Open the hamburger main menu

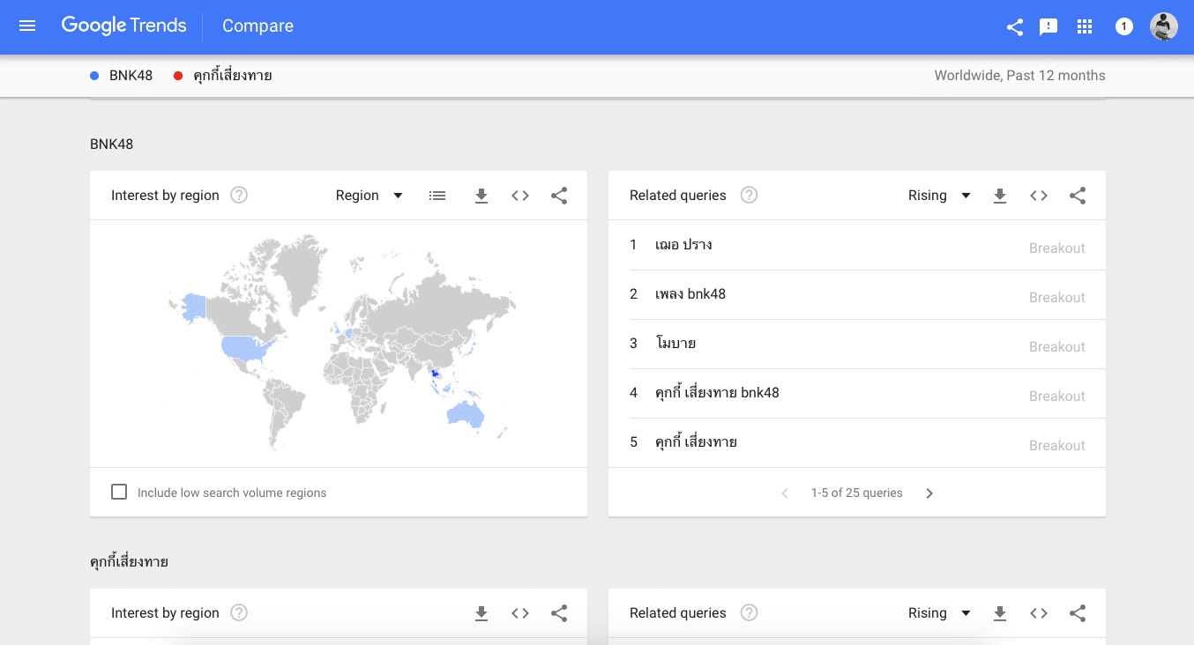point(27,26)
